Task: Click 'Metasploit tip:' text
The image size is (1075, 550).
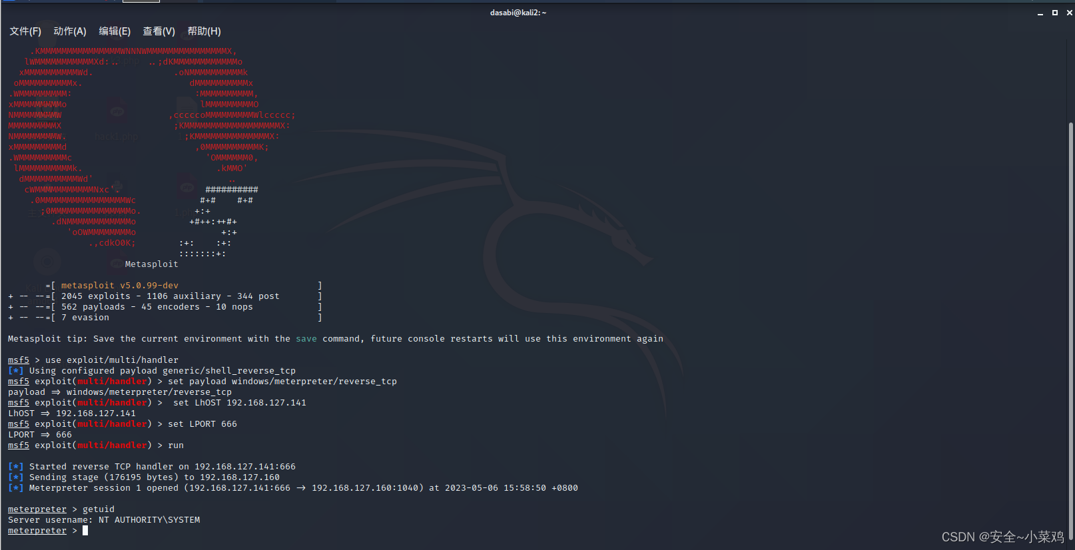Action: [48, 339]
